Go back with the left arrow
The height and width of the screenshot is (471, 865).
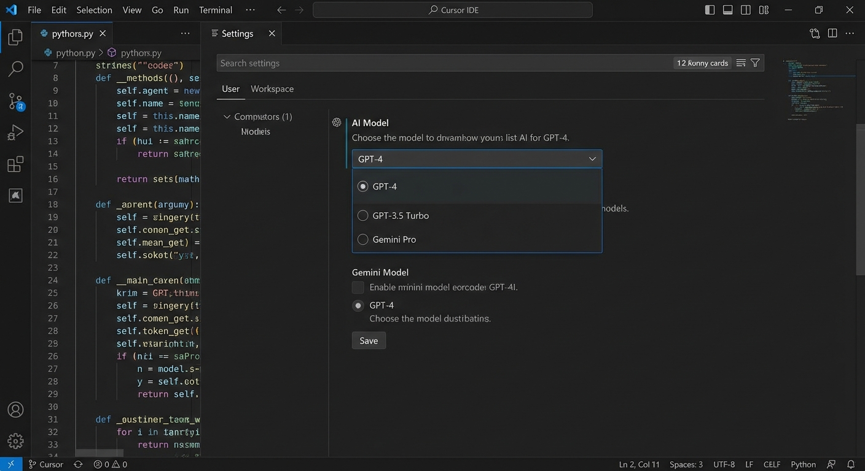pos(281,10)
